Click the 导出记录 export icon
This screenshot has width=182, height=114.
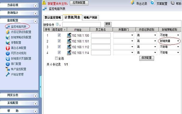point(132,2)
